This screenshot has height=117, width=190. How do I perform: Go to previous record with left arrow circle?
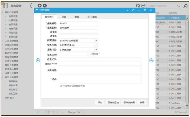(38, 60)
